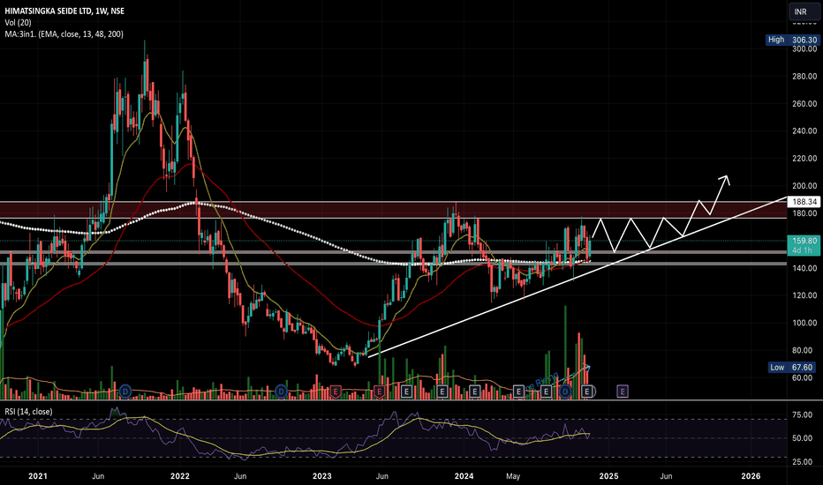Click the 2023 time axis label
This screenshot has width=823, height=485.
(321, 476)
